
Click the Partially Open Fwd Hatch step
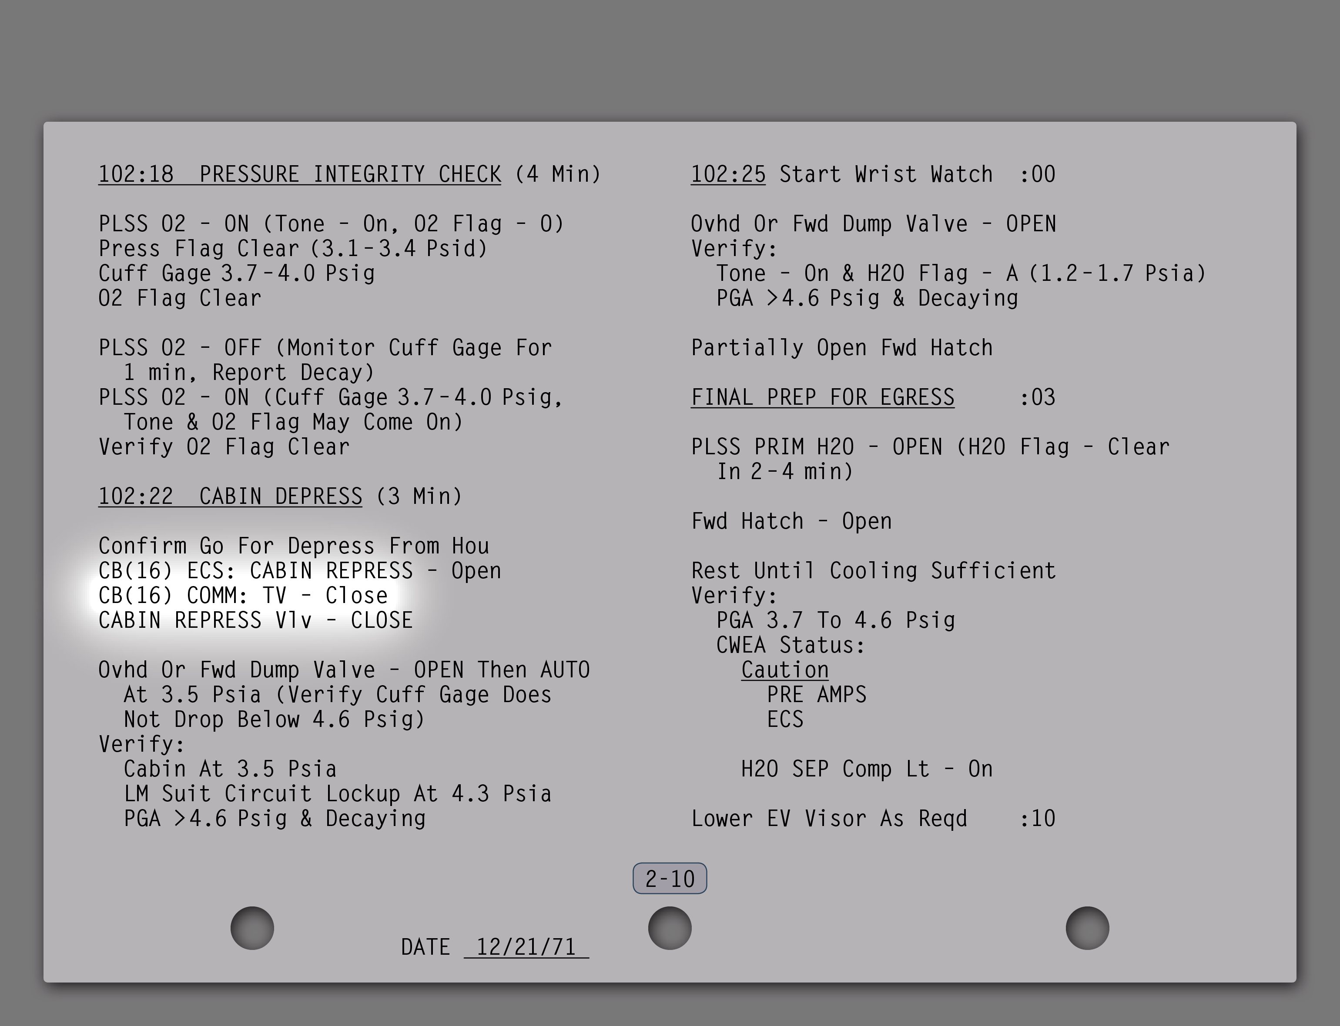coord(841,348)
